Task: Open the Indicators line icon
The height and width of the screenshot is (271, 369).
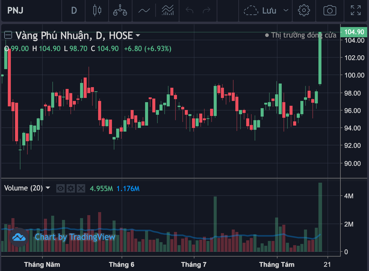Action: pyautogui.click(x=144, y=11)
